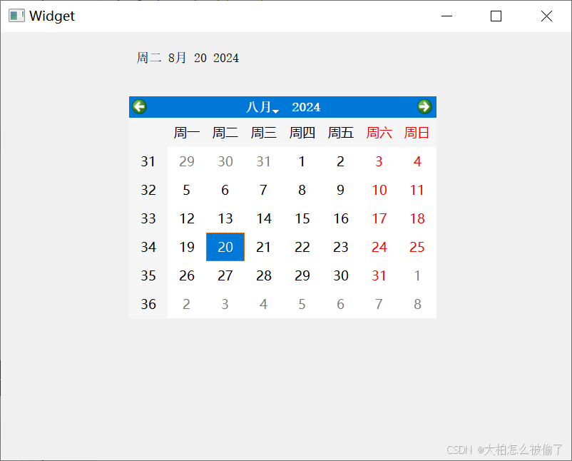The height and width of the screenshot is (461, 572).
Task: Pick the red Saturday date 10
Action: [x=379, y=190]
